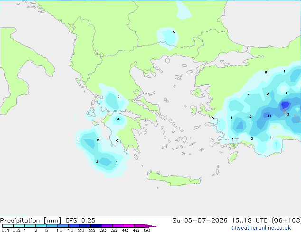Click the 'Precipitation [mm]' title text
The image size is (301, 232).
pos(31,221)
